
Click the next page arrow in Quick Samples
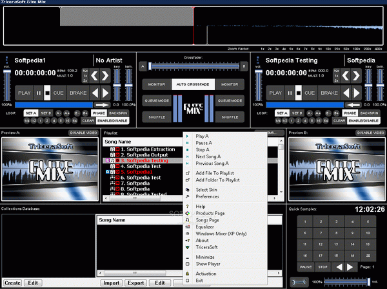pyautogui.click(x=350, y=267)
